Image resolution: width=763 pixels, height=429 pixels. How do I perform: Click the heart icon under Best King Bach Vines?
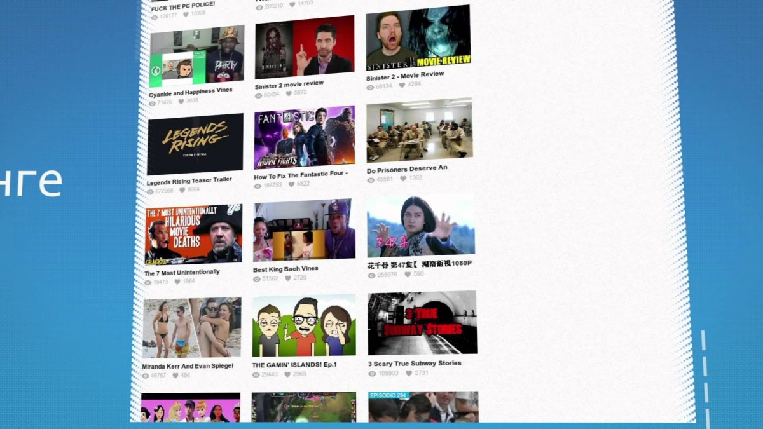(x=287, y=278)
